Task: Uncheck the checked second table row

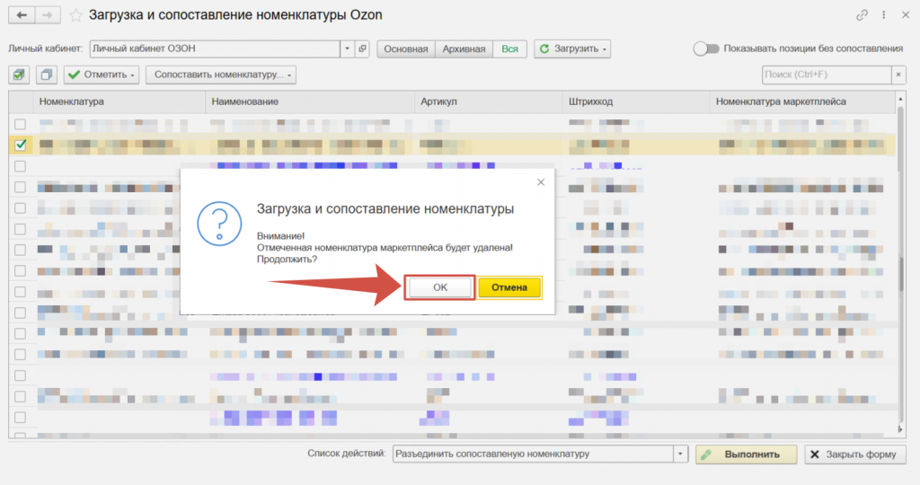Action: coord(21,144)
